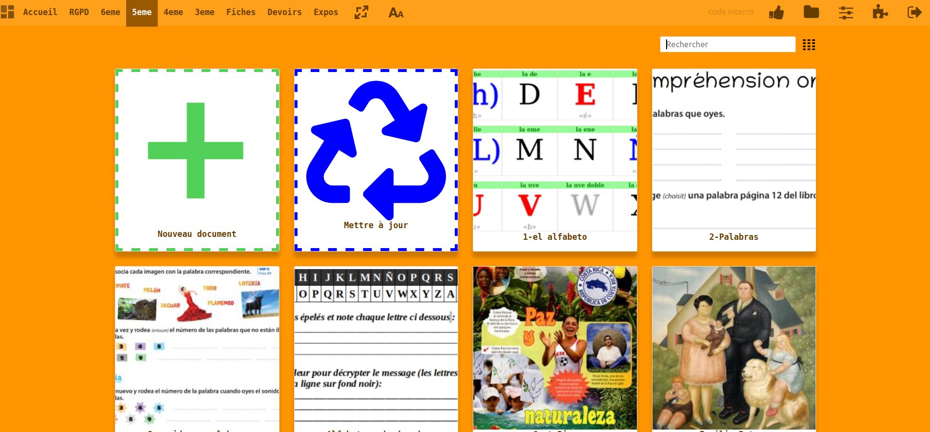Open the puzzle piece plugins icon
Screen dimensions: 930x432
click(x=880, y=12)
